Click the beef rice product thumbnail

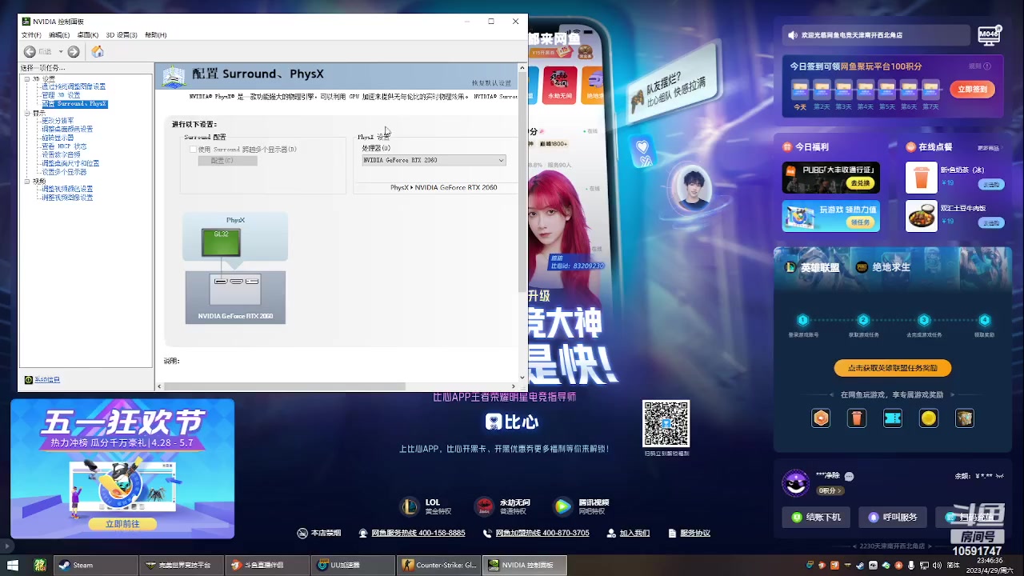922,216
